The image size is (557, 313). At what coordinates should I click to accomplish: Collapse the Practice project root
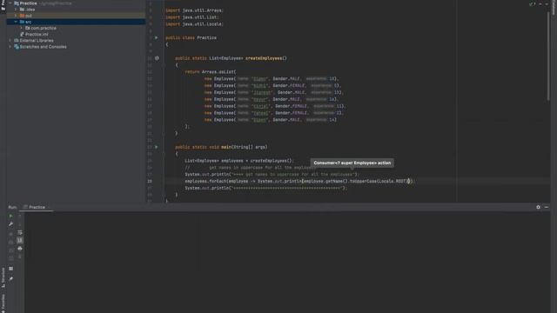tap(10, 3)
